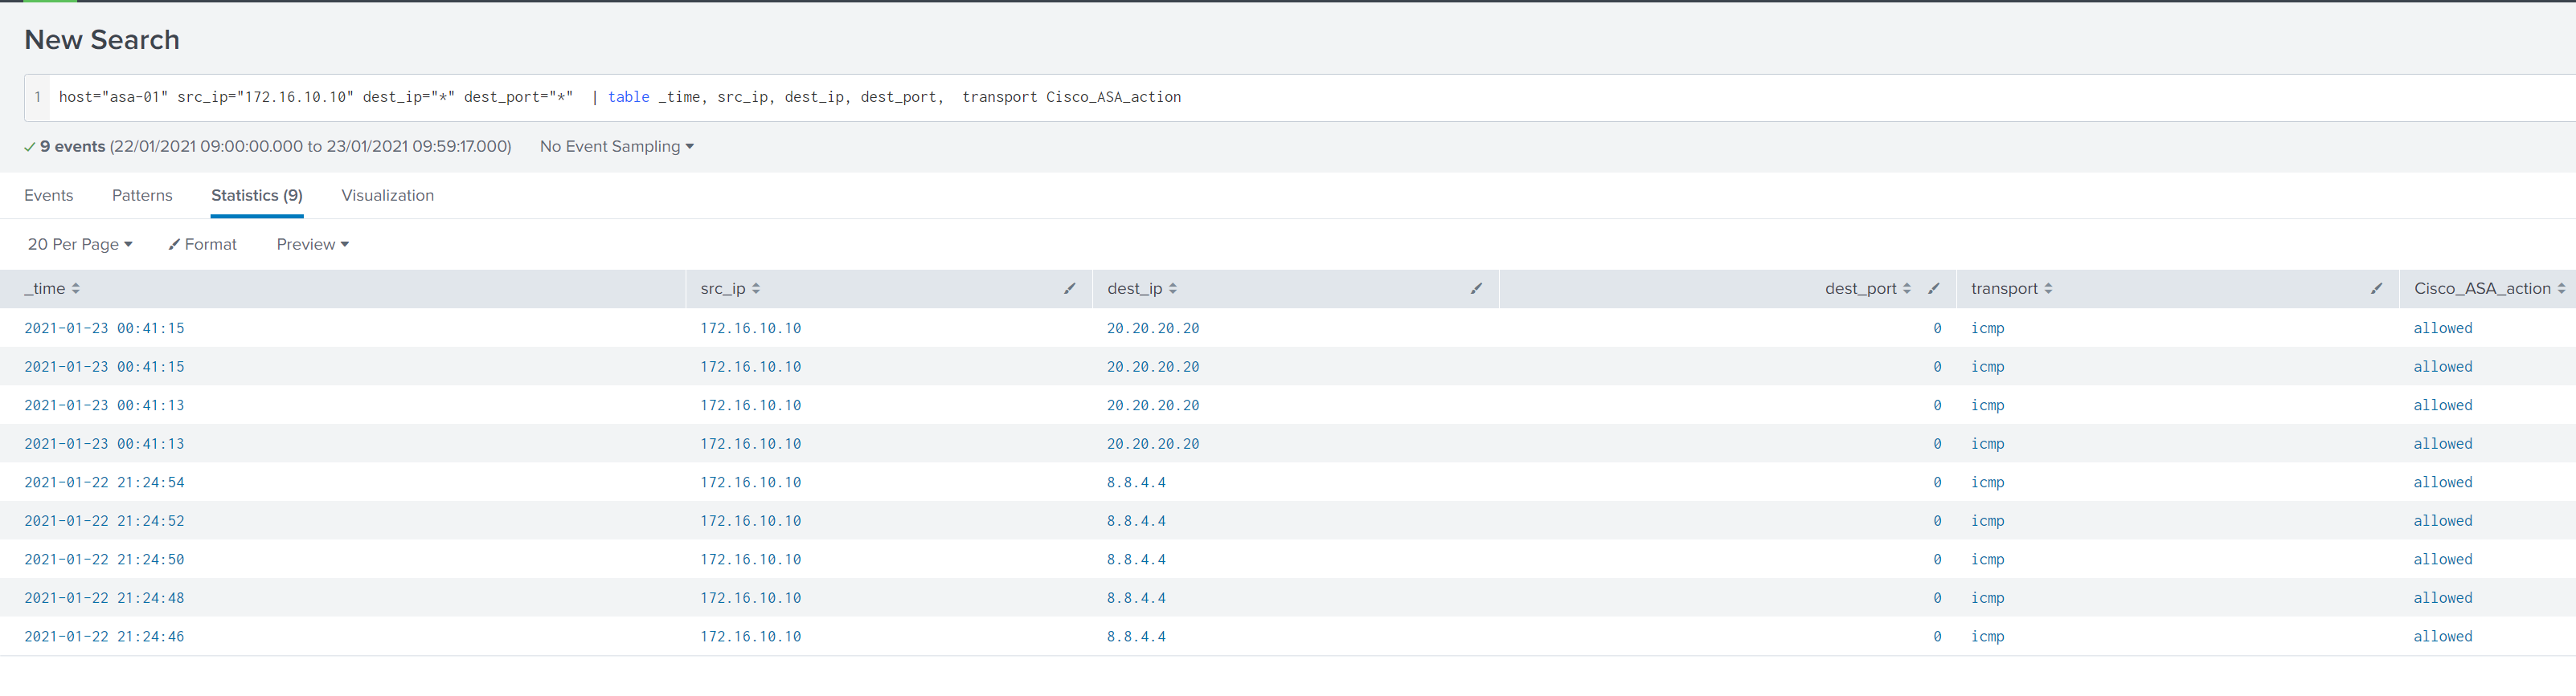Switch to the Events tab
The height and width of the screenshot is (696, 2576).
[x=48, y=196]
